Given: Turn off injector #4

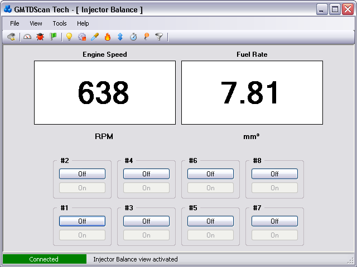Looking at the screenshot, I should [x=146, y=174].
